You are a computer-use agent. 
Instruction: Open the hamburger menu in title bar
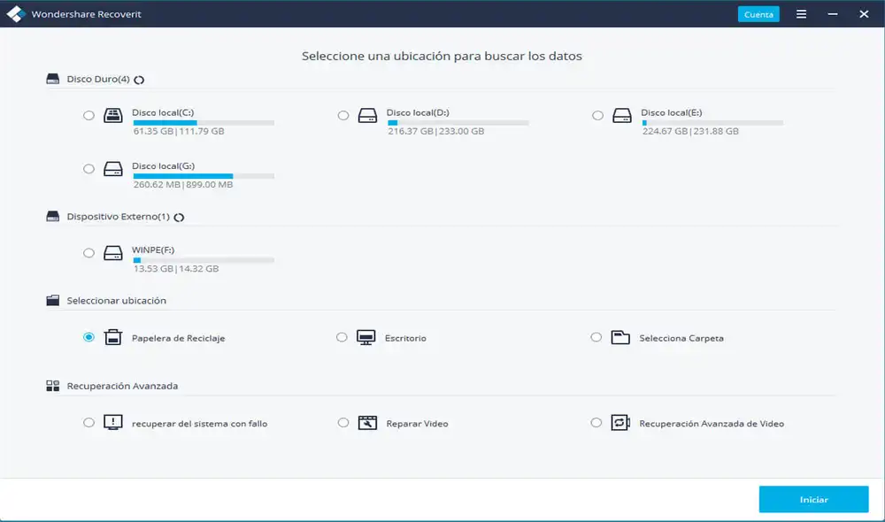[x=801, y=14]
